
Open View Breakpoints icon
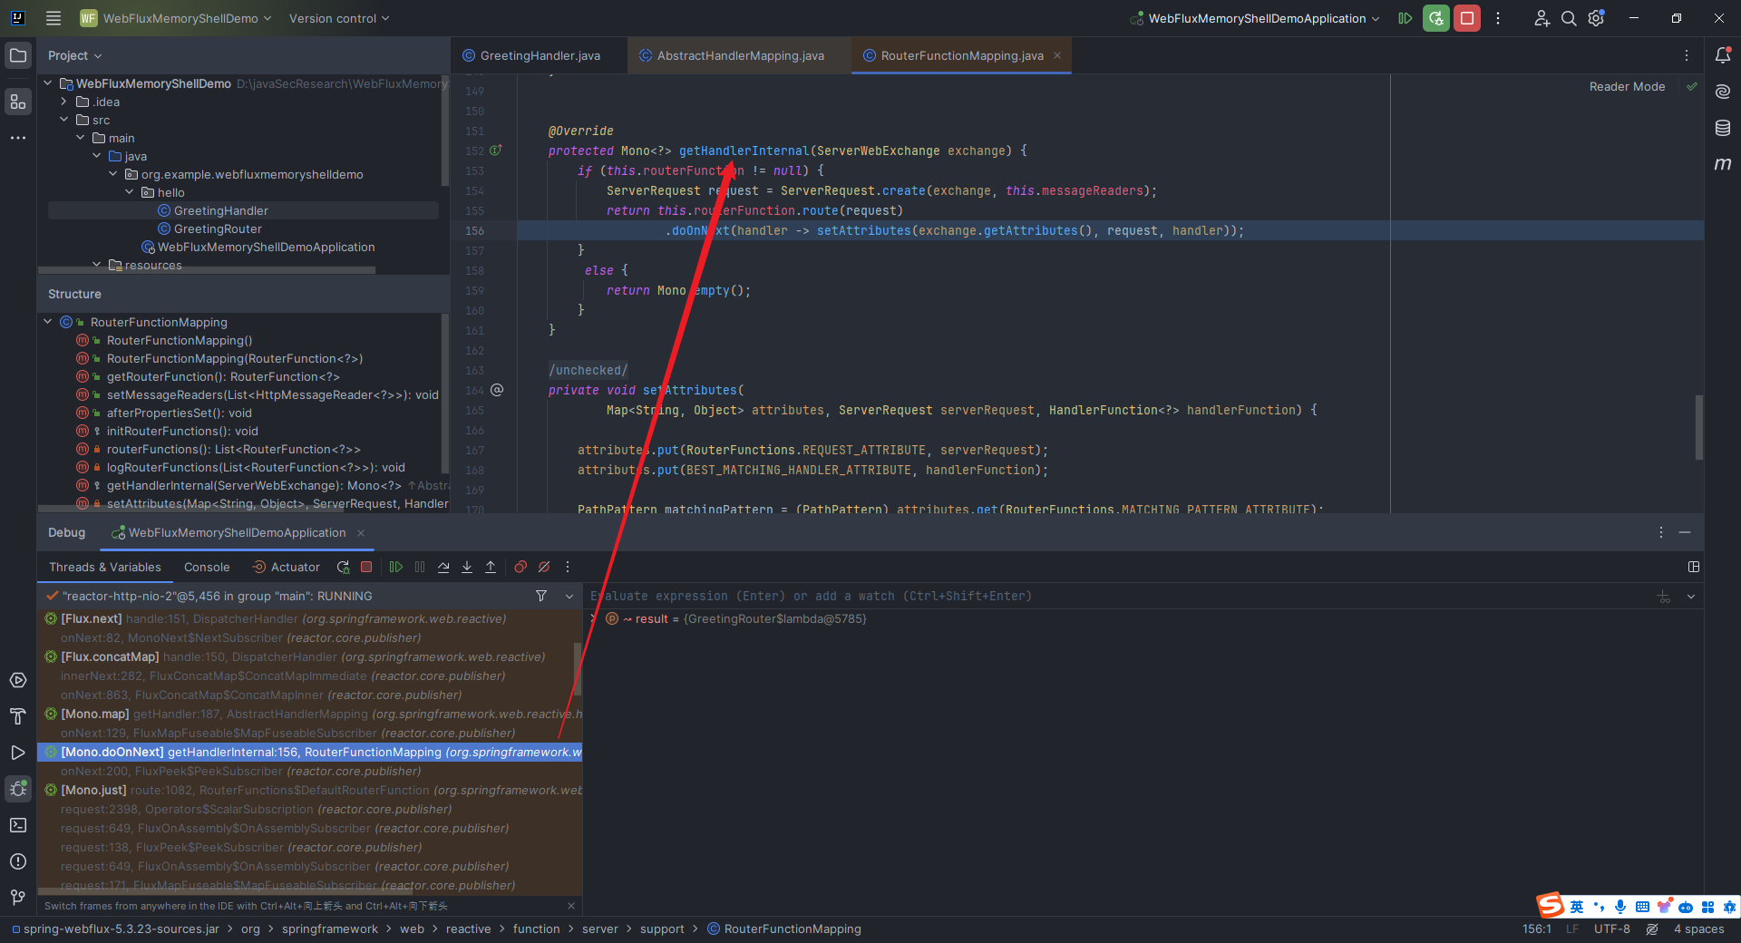click(520, 567)
